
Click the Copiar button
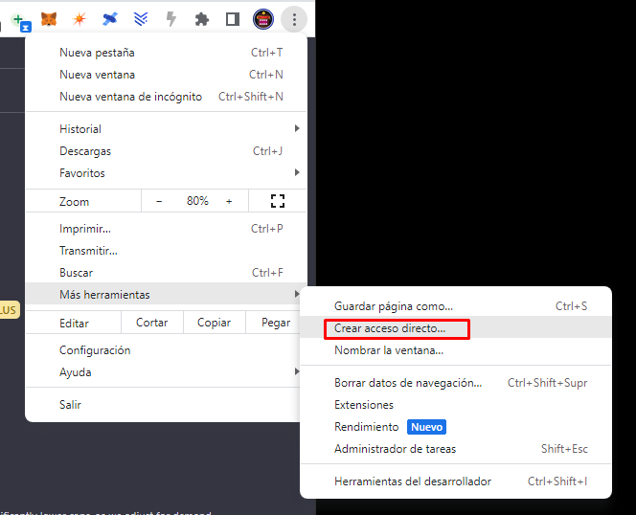(214, 323)
